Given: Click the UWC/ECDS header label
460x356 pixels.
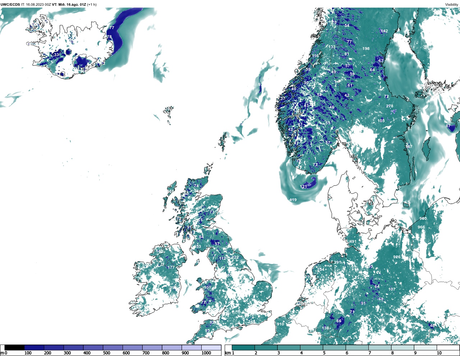Looking at the screenshot, I should (10, 4).
